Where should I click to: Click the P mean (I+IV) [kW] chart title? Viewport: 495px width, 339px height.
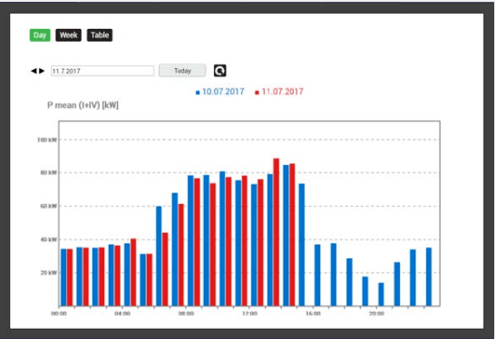pos(83,105)
